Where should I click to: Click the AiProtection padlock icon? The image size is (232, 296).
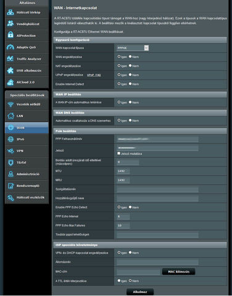pyautogui.click(x=10, y=35)
